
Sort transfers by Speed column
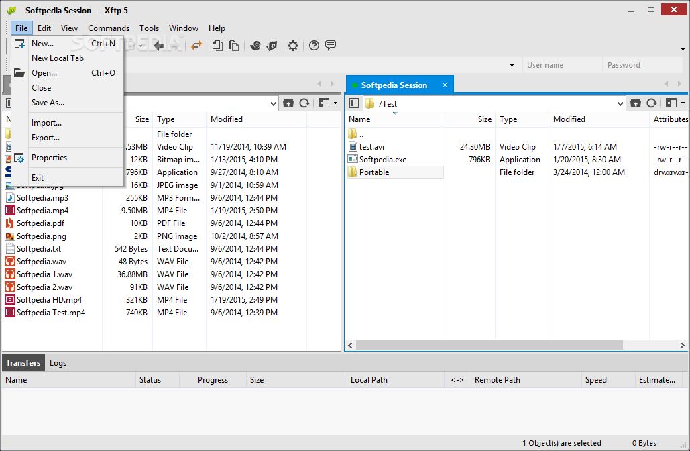608,380
